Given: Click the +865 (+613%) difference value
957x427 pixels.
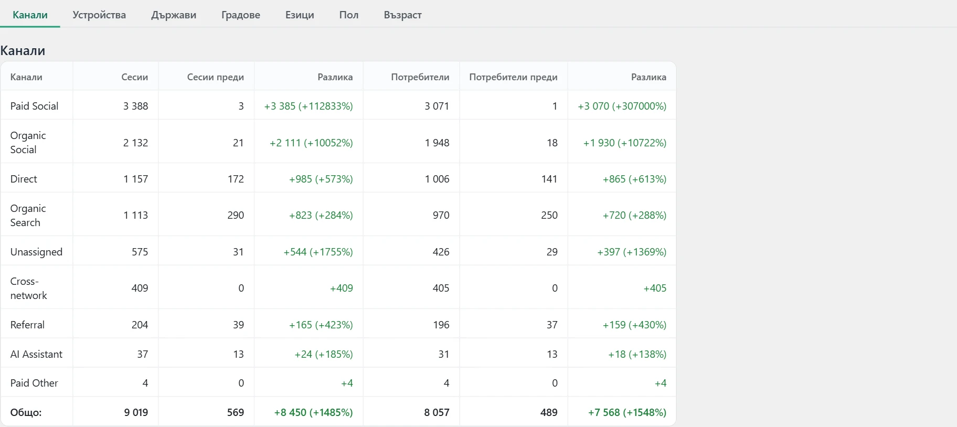Looking at the screenshot, I should tap(634, 179).
